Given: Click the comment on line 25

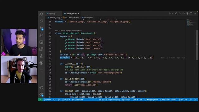Looking at the screenshot, I should [94, 70].
